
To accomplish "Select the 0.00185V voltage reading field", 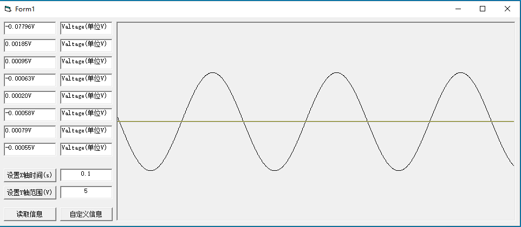I will coord(30,45).
